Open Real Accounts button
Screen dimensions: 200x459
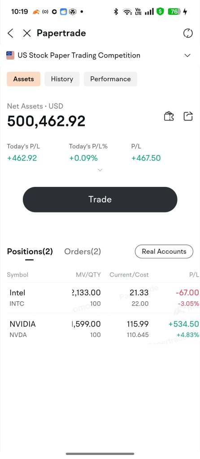(x=164, y=251)
